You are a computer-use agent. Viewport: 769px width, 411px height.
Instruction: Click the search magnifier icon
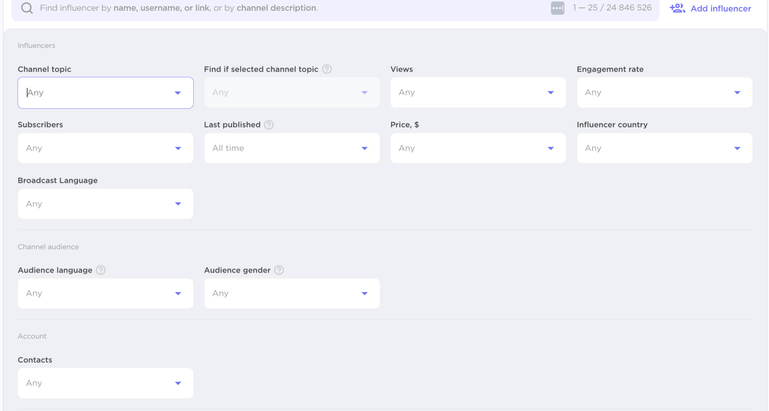coord(27,8)
